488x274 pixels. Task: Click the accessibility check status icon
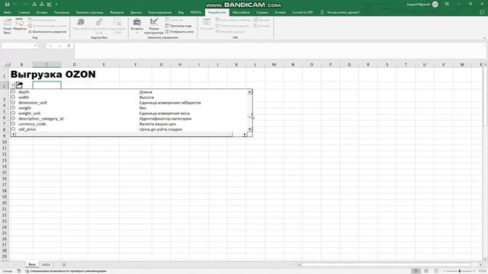coord(27,271)
